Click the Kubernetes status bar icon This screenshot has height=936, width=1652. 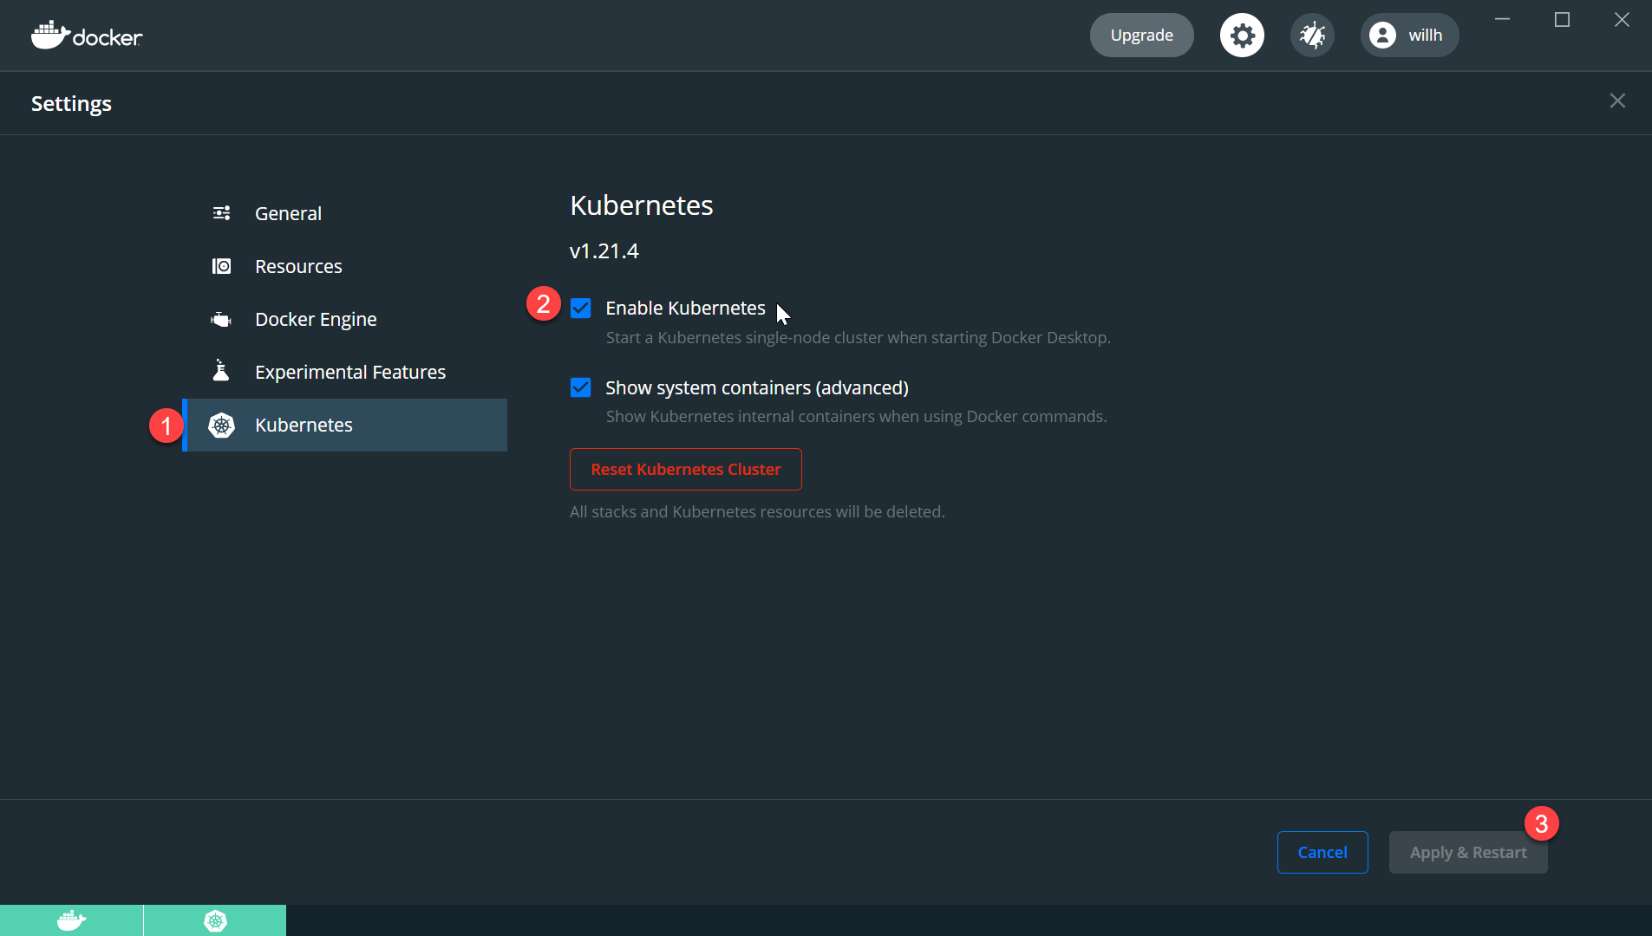click(215, 920)
